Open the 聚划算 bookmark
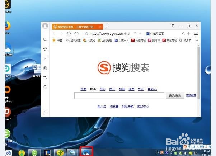This screenshot has width=216, height=156. click(154, 40)
